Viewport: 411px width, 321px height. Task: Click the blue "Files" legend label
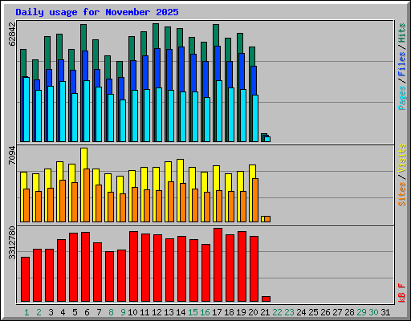(x=401, y=64)
